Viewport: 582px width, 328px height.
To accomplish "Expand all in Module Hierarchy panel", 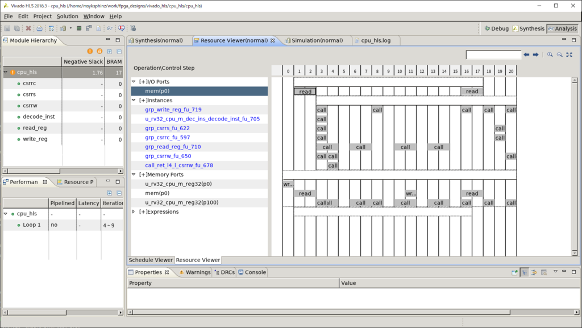I will [110, 52].
